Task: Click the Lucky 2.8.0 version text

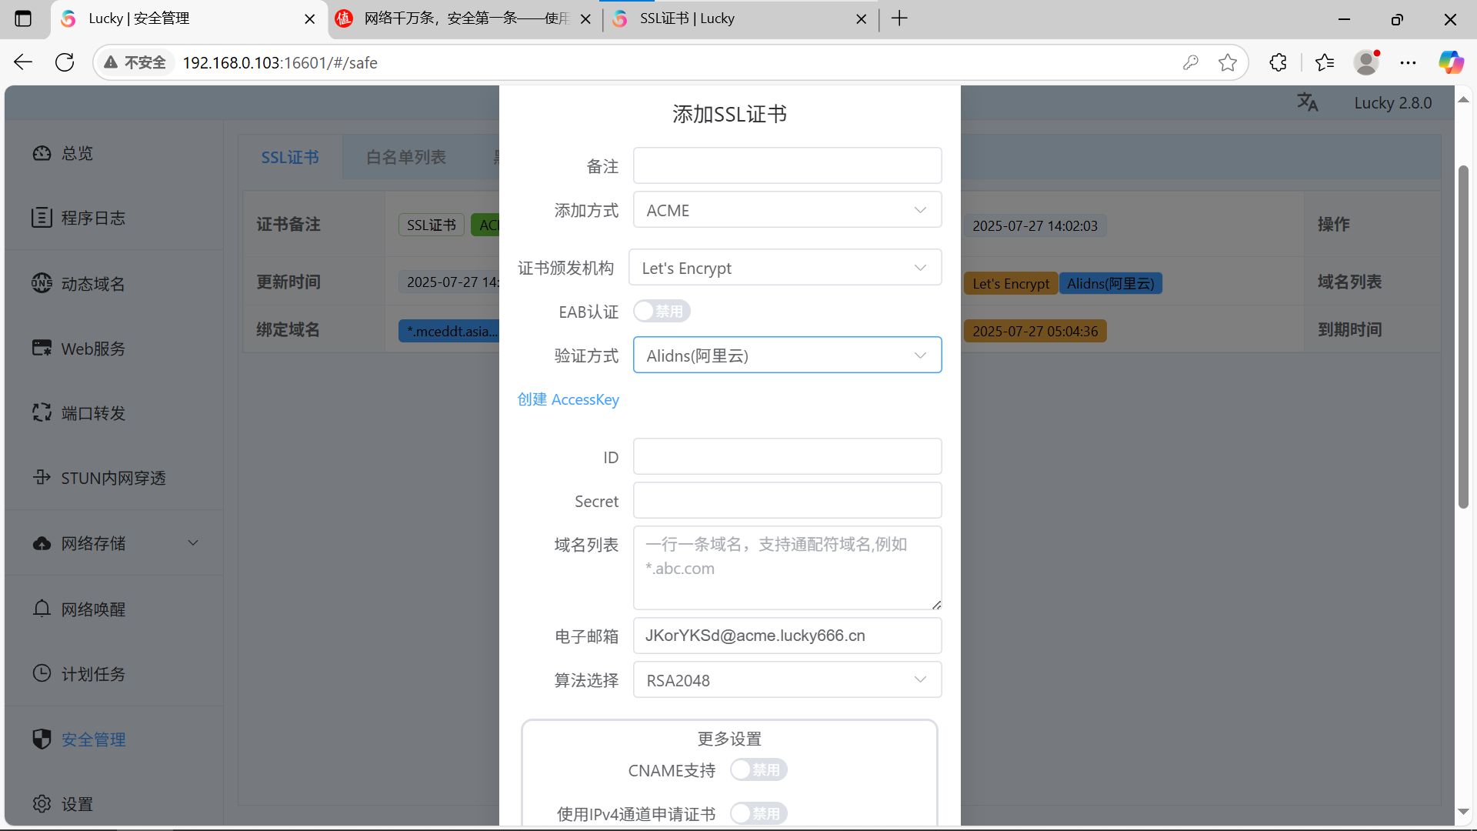Action: [1393, 102]
